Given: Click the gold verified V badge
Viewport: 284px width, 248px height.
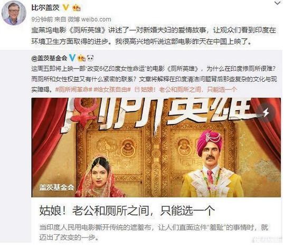Looking at the screenshot, I should point(66,7).
